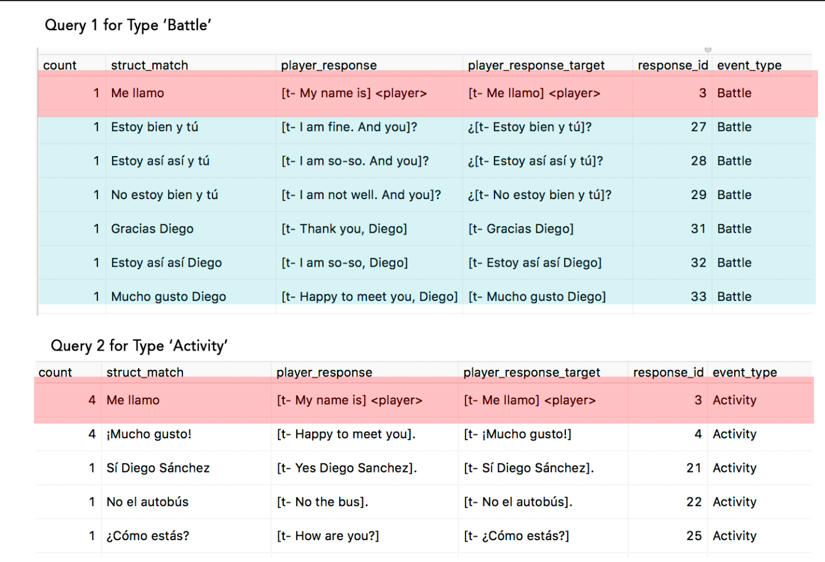Click player_response_target header in Activity table
The image size is (825, 562).
click(x=531, y=372)
